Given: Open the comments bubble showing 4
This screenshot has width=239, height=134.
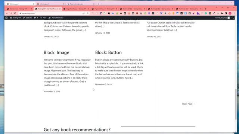Looking at the screenshot, I should 36,18.
